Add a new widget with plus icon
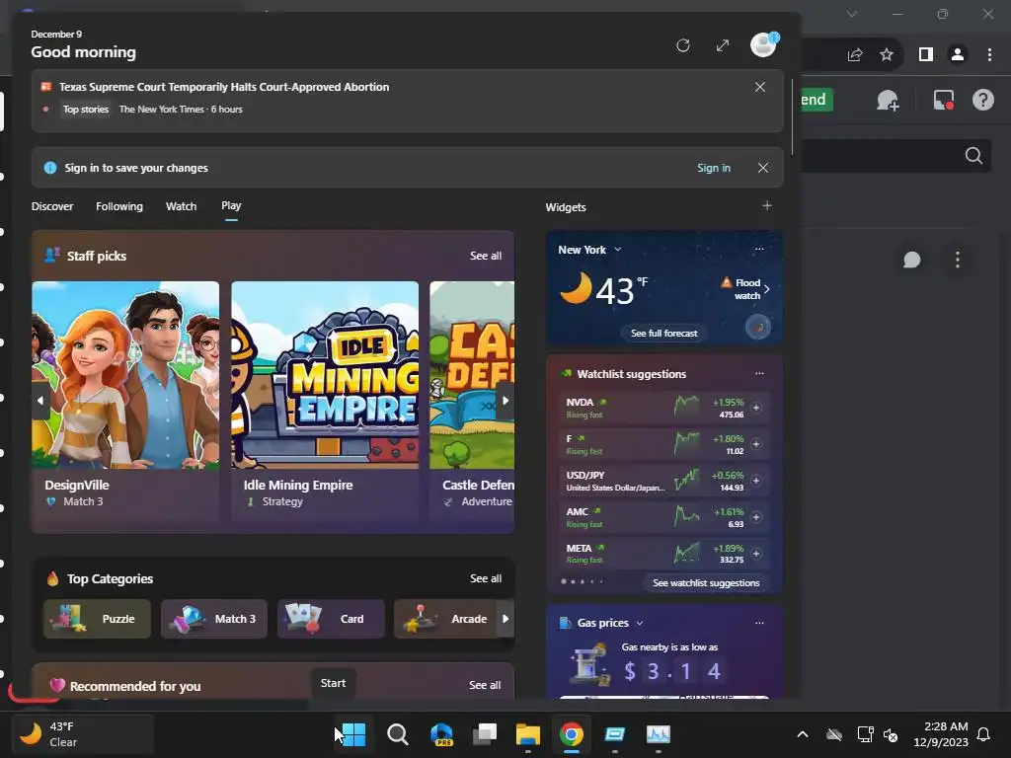 (766, 205)
